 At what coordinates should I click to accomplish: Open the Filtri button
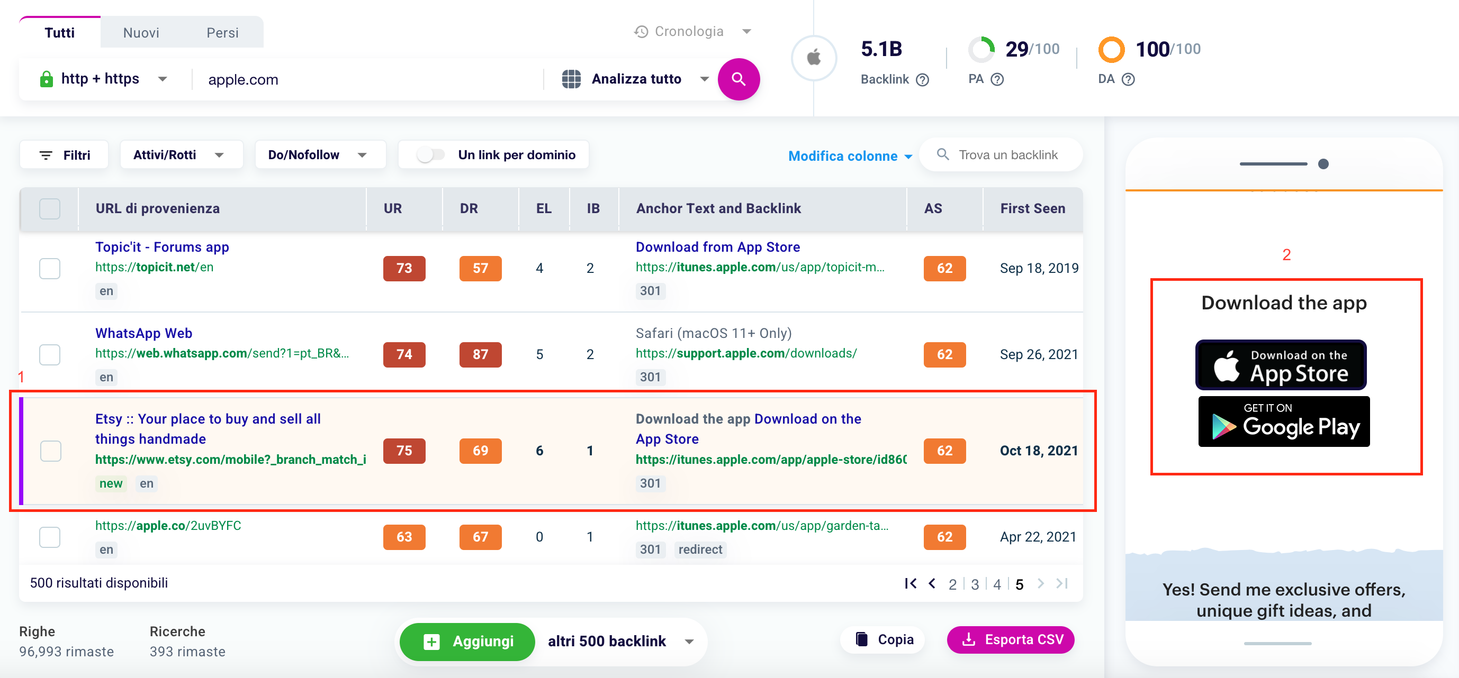pos(64,155)
